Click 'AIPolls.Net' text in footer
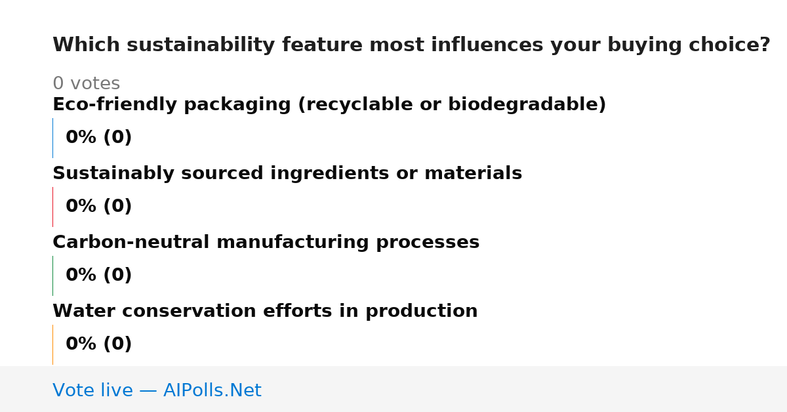 (212, 391)
